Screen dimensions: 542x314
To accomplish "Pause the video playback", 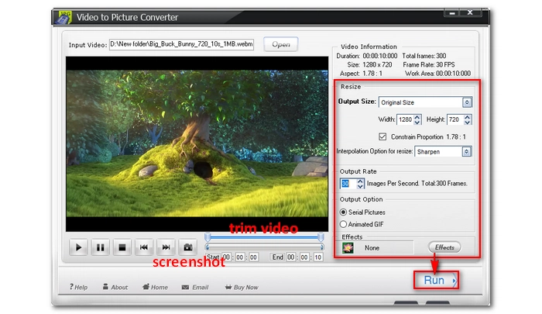I will click(100, 247).
